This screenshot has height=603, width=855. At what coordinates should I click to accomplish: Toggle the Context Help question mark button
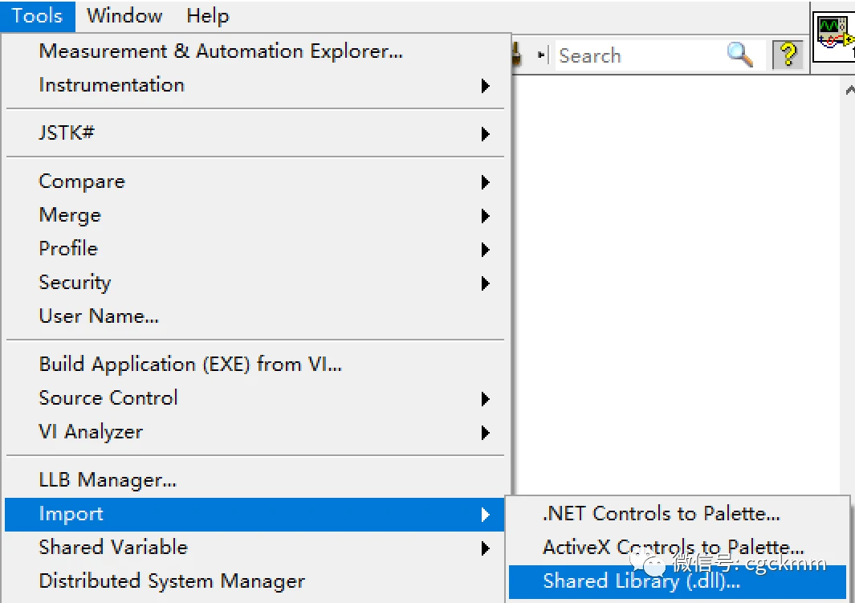[x=788, y=55]
